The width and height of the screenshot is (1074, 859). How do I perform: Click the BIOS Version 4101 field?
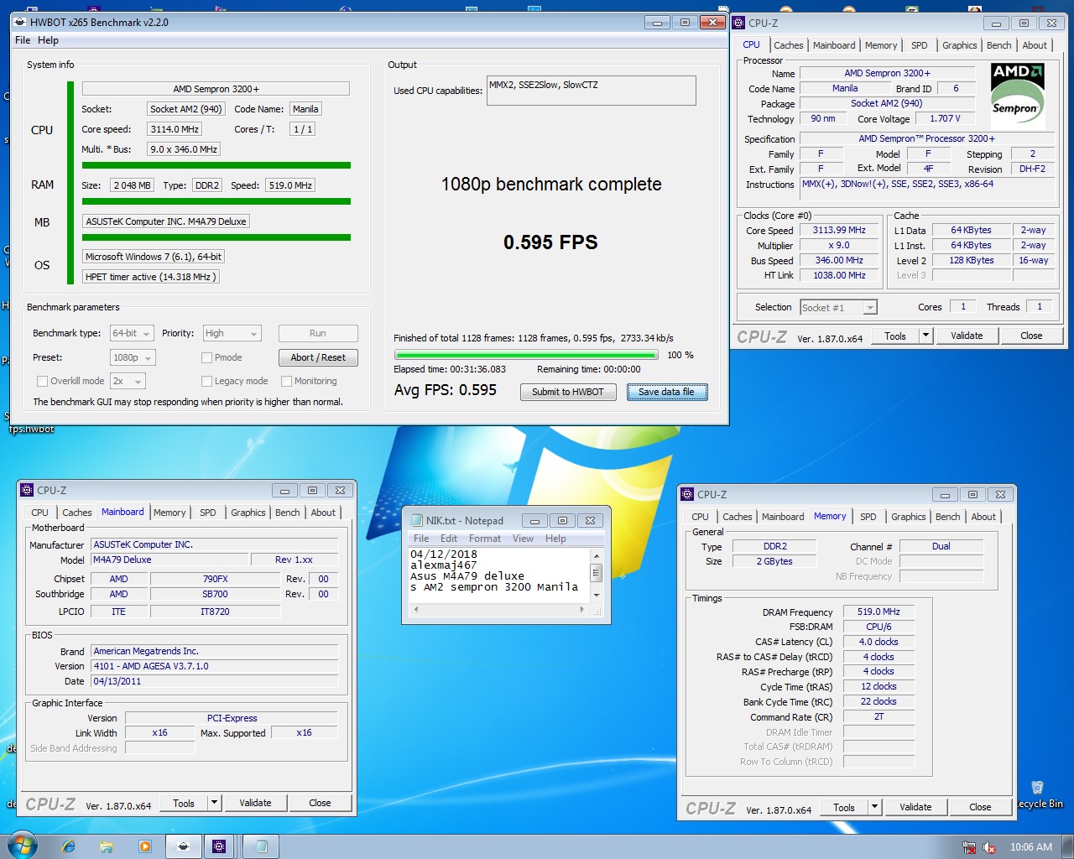coord(215,666)
